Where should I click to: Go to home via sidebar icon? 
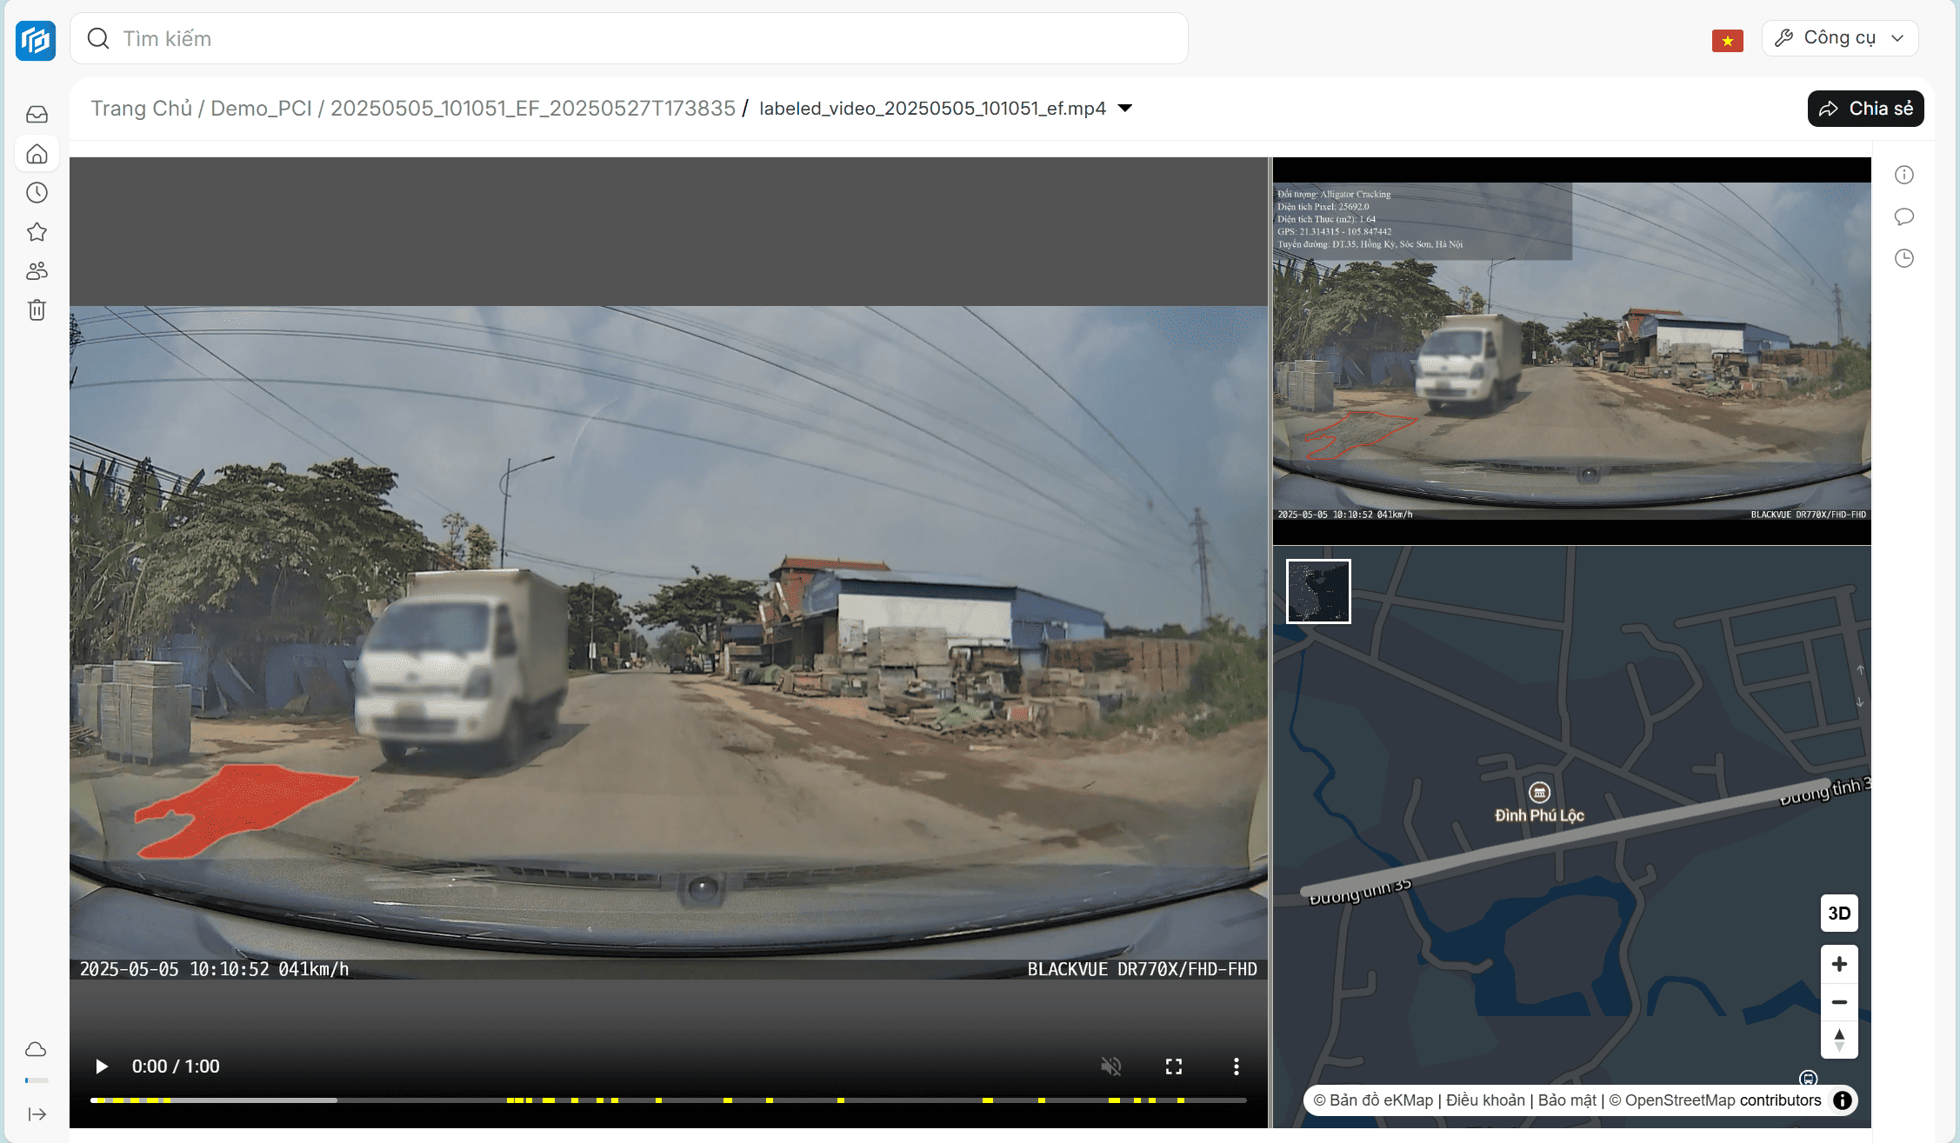pyautogui.click(x=37, y=154)
